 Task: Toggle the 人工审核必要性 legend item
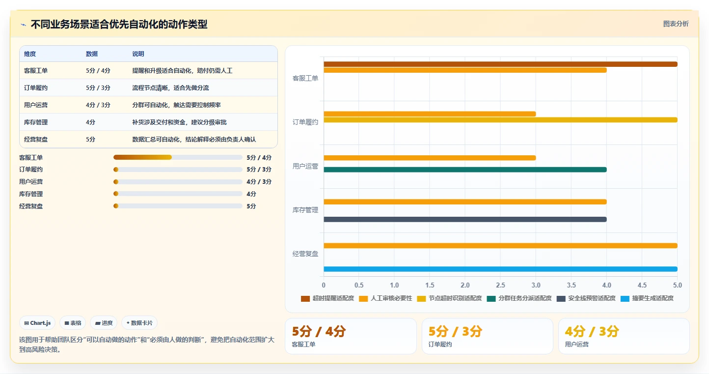(x=385, y=298)
